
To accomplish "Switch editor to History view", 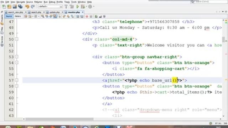I will [18, 16].
